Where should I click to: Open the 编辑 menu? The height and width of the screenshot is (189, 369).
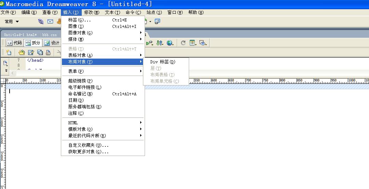(29, 12)
